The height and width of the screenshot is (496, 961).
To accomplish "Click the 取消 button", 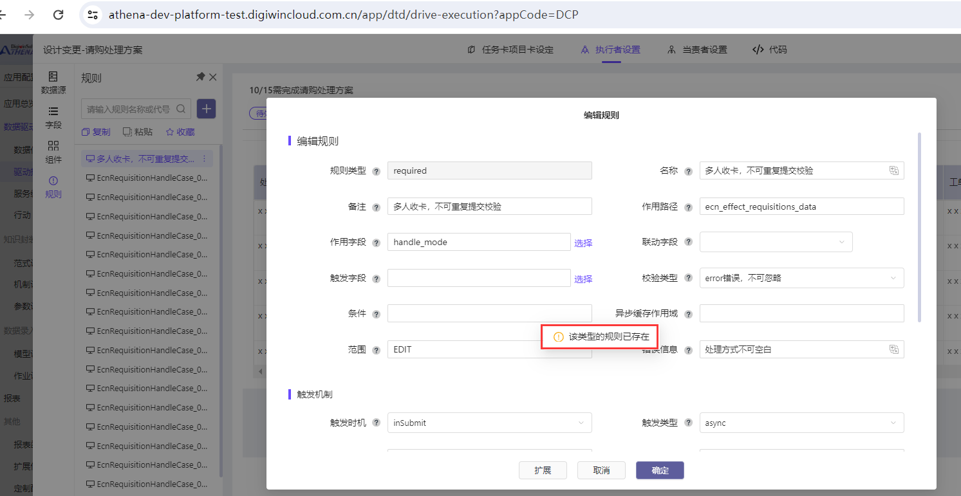I will [x=601, y=470].
